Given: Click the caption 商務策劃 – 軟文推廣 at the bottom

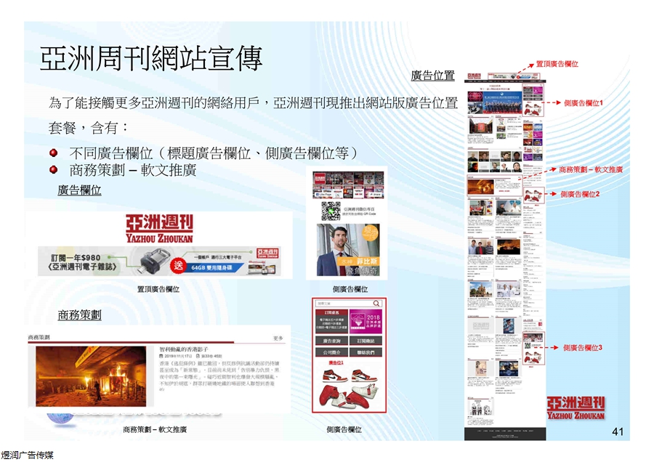Looking at the screenshot, I should click(156, 429).
